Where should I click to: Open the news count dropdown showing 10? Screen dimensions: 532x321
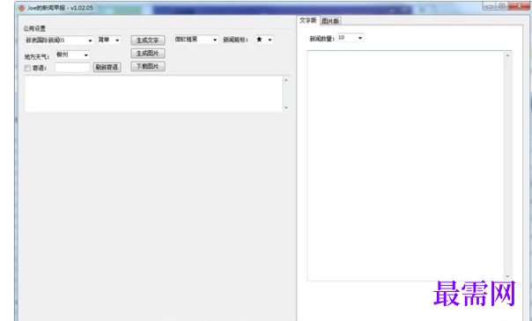(351, 38)
